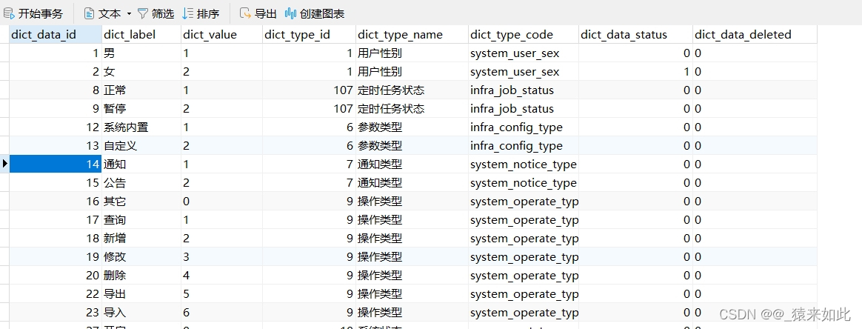Click the 创建图表 create chart icon

coord(291,13)
